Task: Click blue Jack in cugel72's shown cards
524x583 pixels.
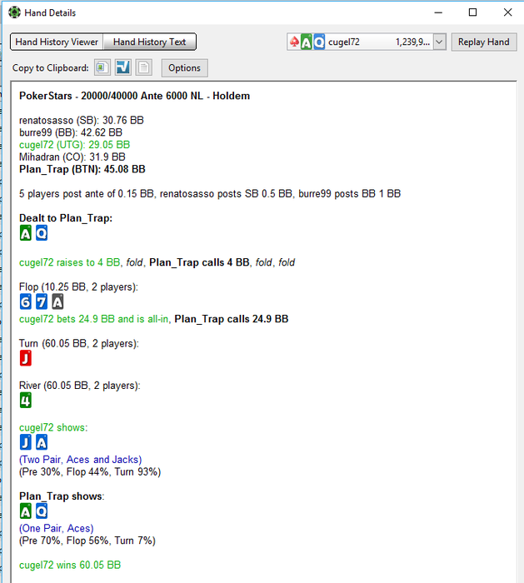Action: (x=26, y=442)
